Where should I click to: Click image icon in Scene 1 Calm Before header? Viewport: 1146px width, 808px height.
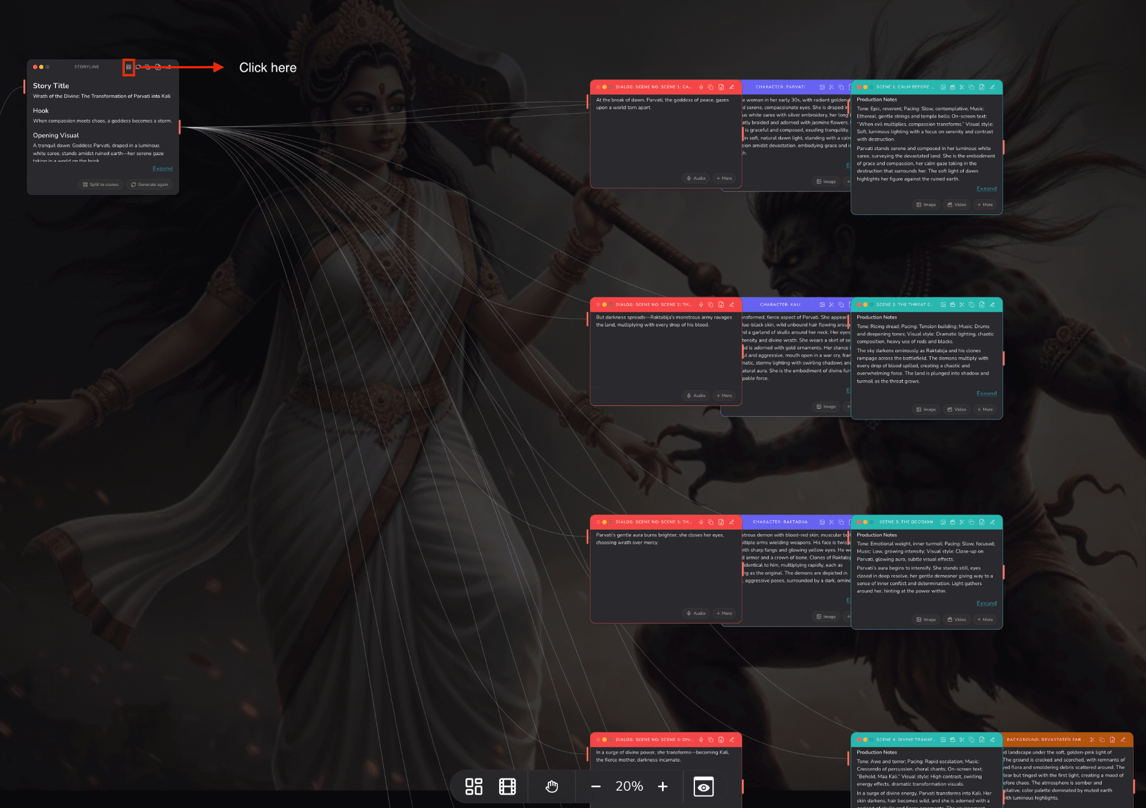(943, 87)
